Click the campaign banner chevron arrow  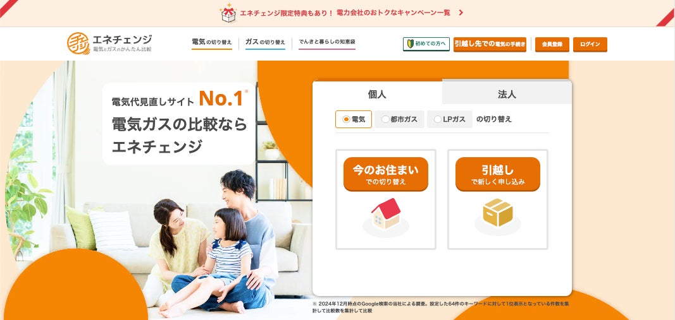pos(461,13)
